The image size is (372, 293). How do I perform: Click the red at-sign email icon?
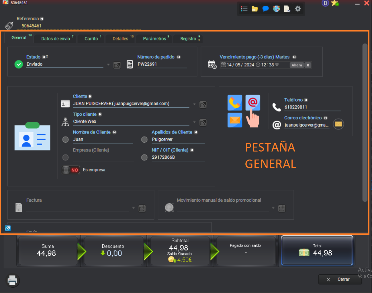[x=252, y=102]
